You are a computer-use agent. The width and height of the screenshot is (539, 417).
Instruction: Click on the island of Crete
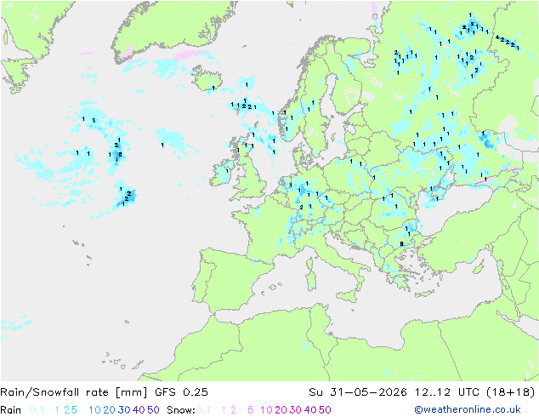[x=425, y=294]
